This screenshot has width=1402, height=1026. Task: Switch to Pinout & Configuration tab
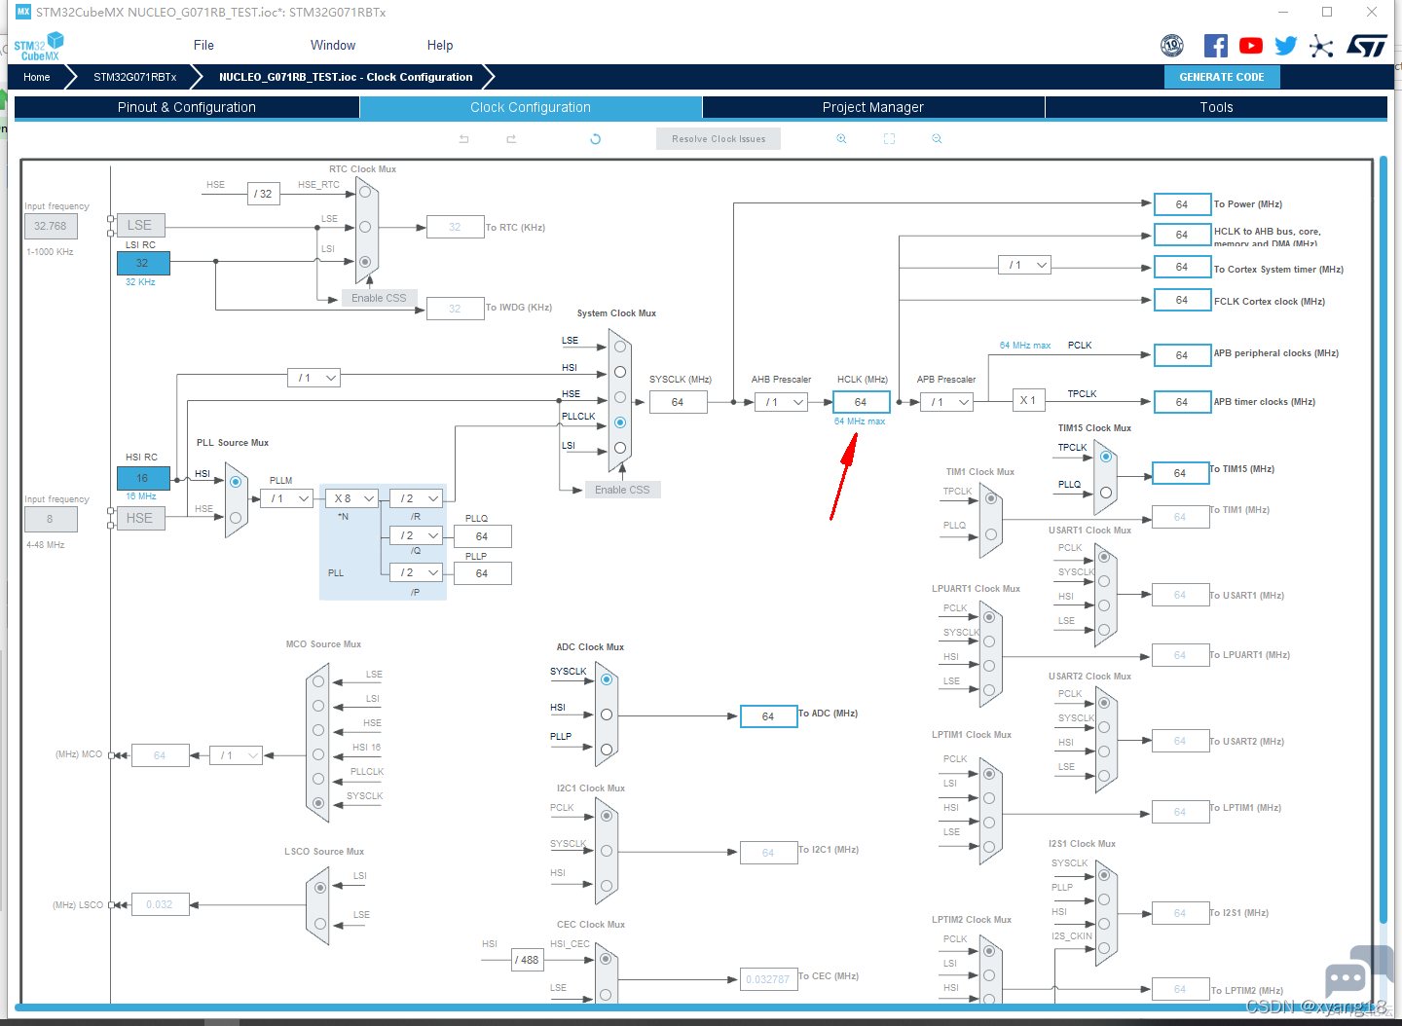click(x=187, y=107)
